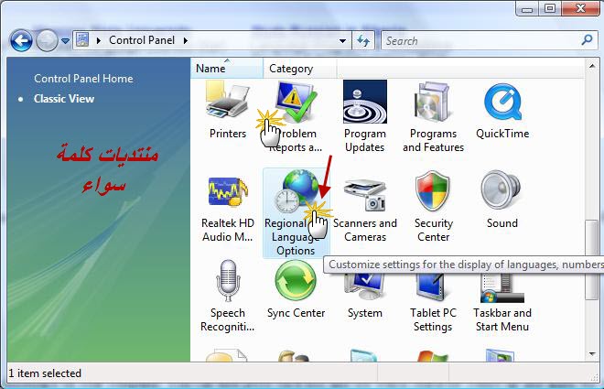
Task: Click the Refresh button beside address bar
Action: click(363, 40)
